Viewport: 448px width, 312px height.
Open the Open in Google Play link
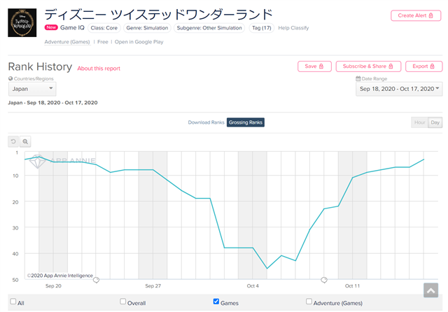139,42
